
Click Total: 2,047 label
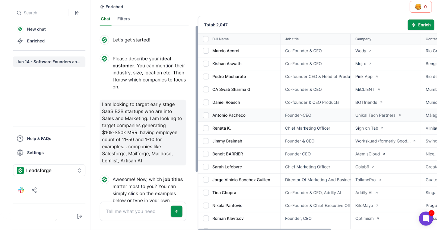(216, 25)
